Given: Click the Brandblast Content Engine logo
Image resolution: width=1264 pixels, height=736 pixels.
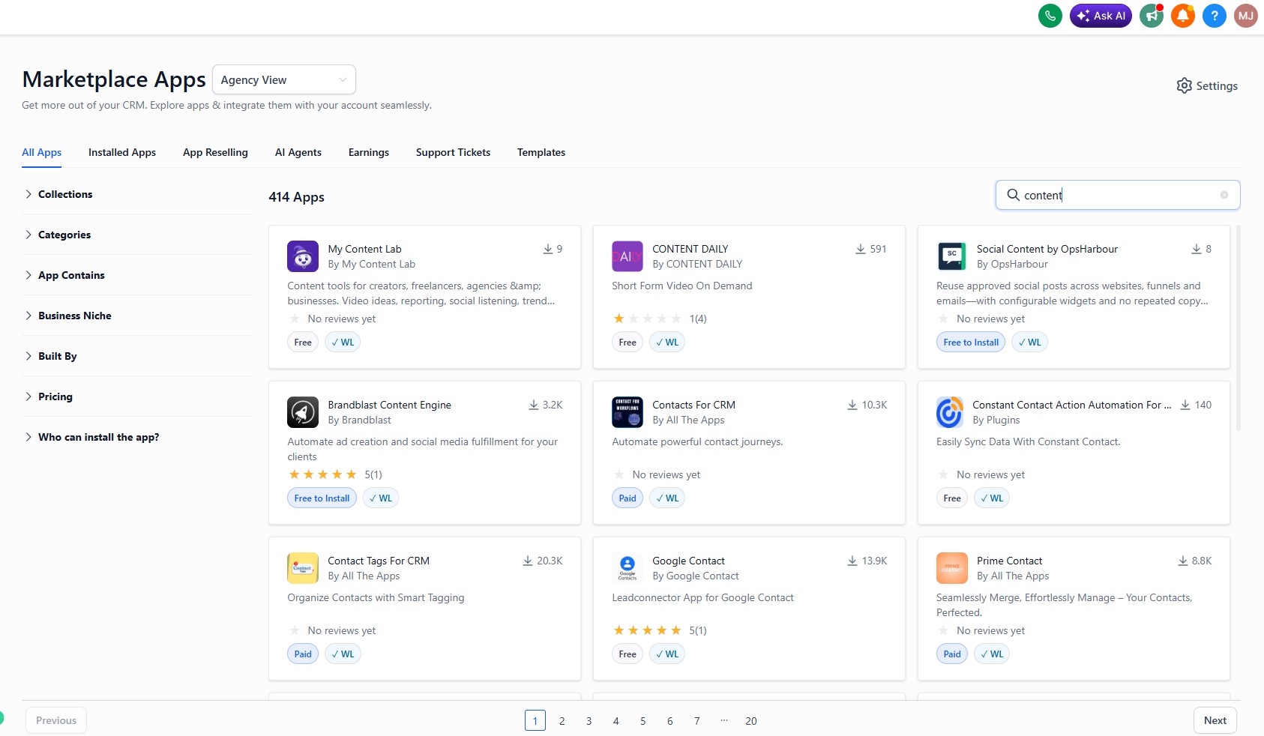Looking at the screenshot, I should tap(303, 412).
